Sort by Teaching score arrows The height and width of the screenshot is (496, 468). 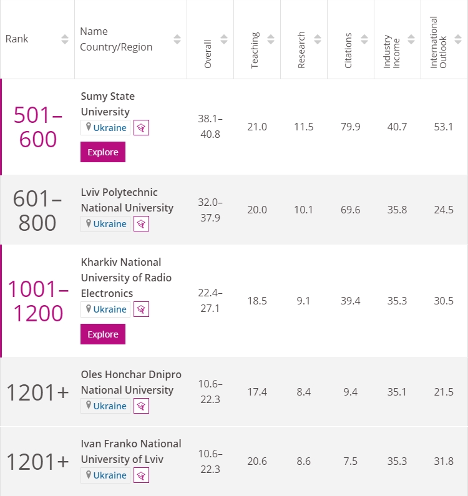[x=271, y=39]
